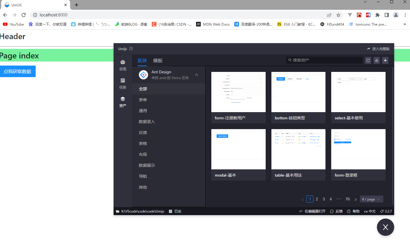Switch to the 模板 templates tab
Image resolution: width=410 pixels, height=243 pixels.
click(158, 60)
